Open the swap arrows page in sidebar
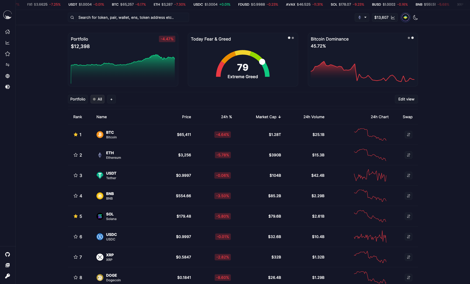 pyautogui.click(x=8, y=65)
